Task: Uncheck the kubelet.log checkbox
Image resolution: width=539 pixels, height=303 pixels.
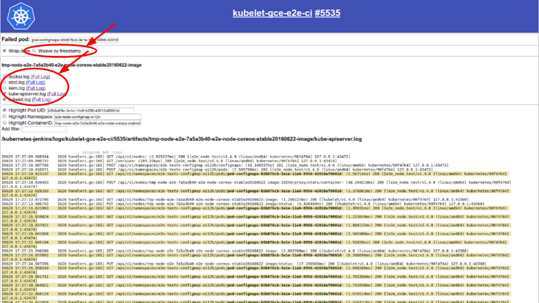Action: coord(4,99)
